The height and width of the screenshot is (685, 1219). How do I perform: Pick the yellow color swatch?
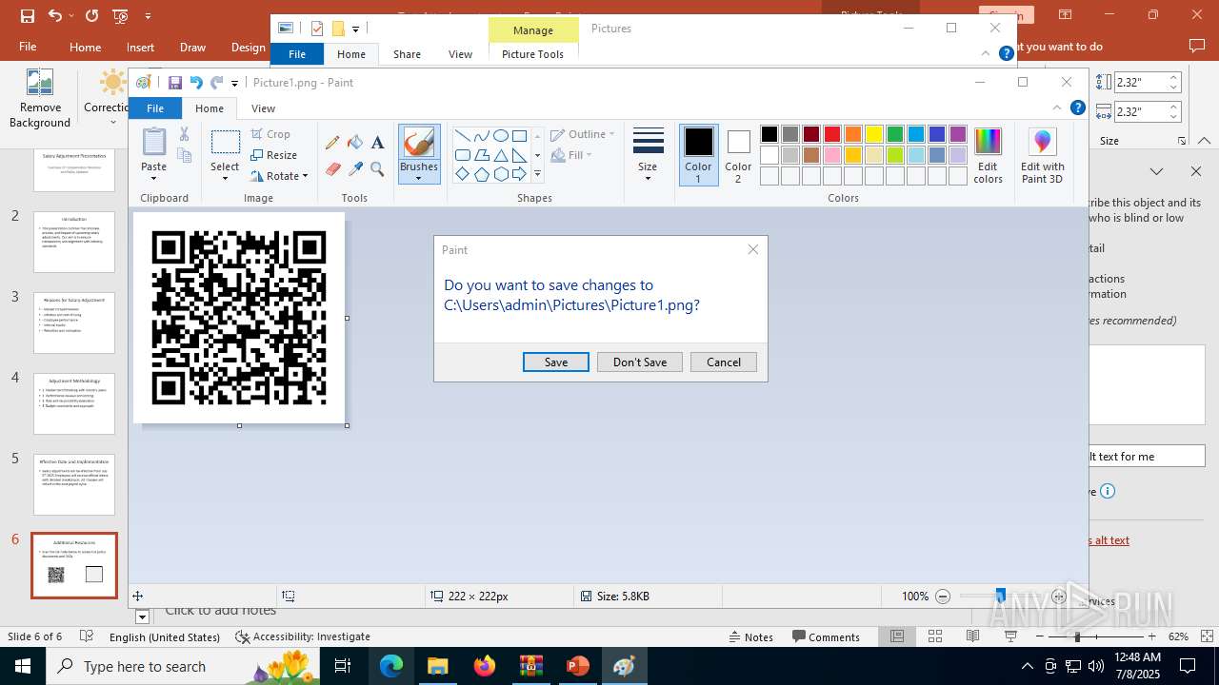click(x=874, y=134)
